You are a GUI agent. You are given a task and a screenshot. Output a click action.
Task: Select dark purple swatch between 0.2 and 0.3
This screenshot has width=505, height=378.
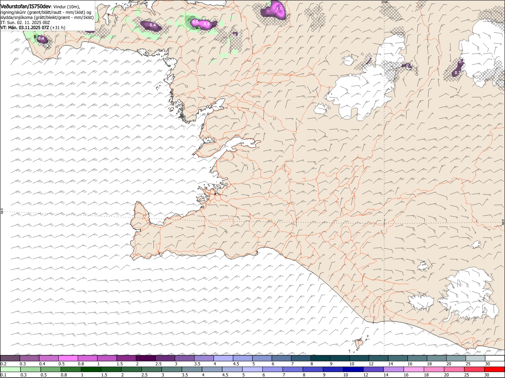tap(10, 358)
